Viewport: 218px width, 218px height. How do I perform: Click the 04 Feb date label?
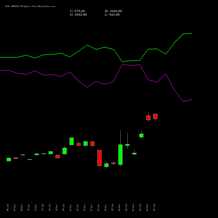[140, 208]
